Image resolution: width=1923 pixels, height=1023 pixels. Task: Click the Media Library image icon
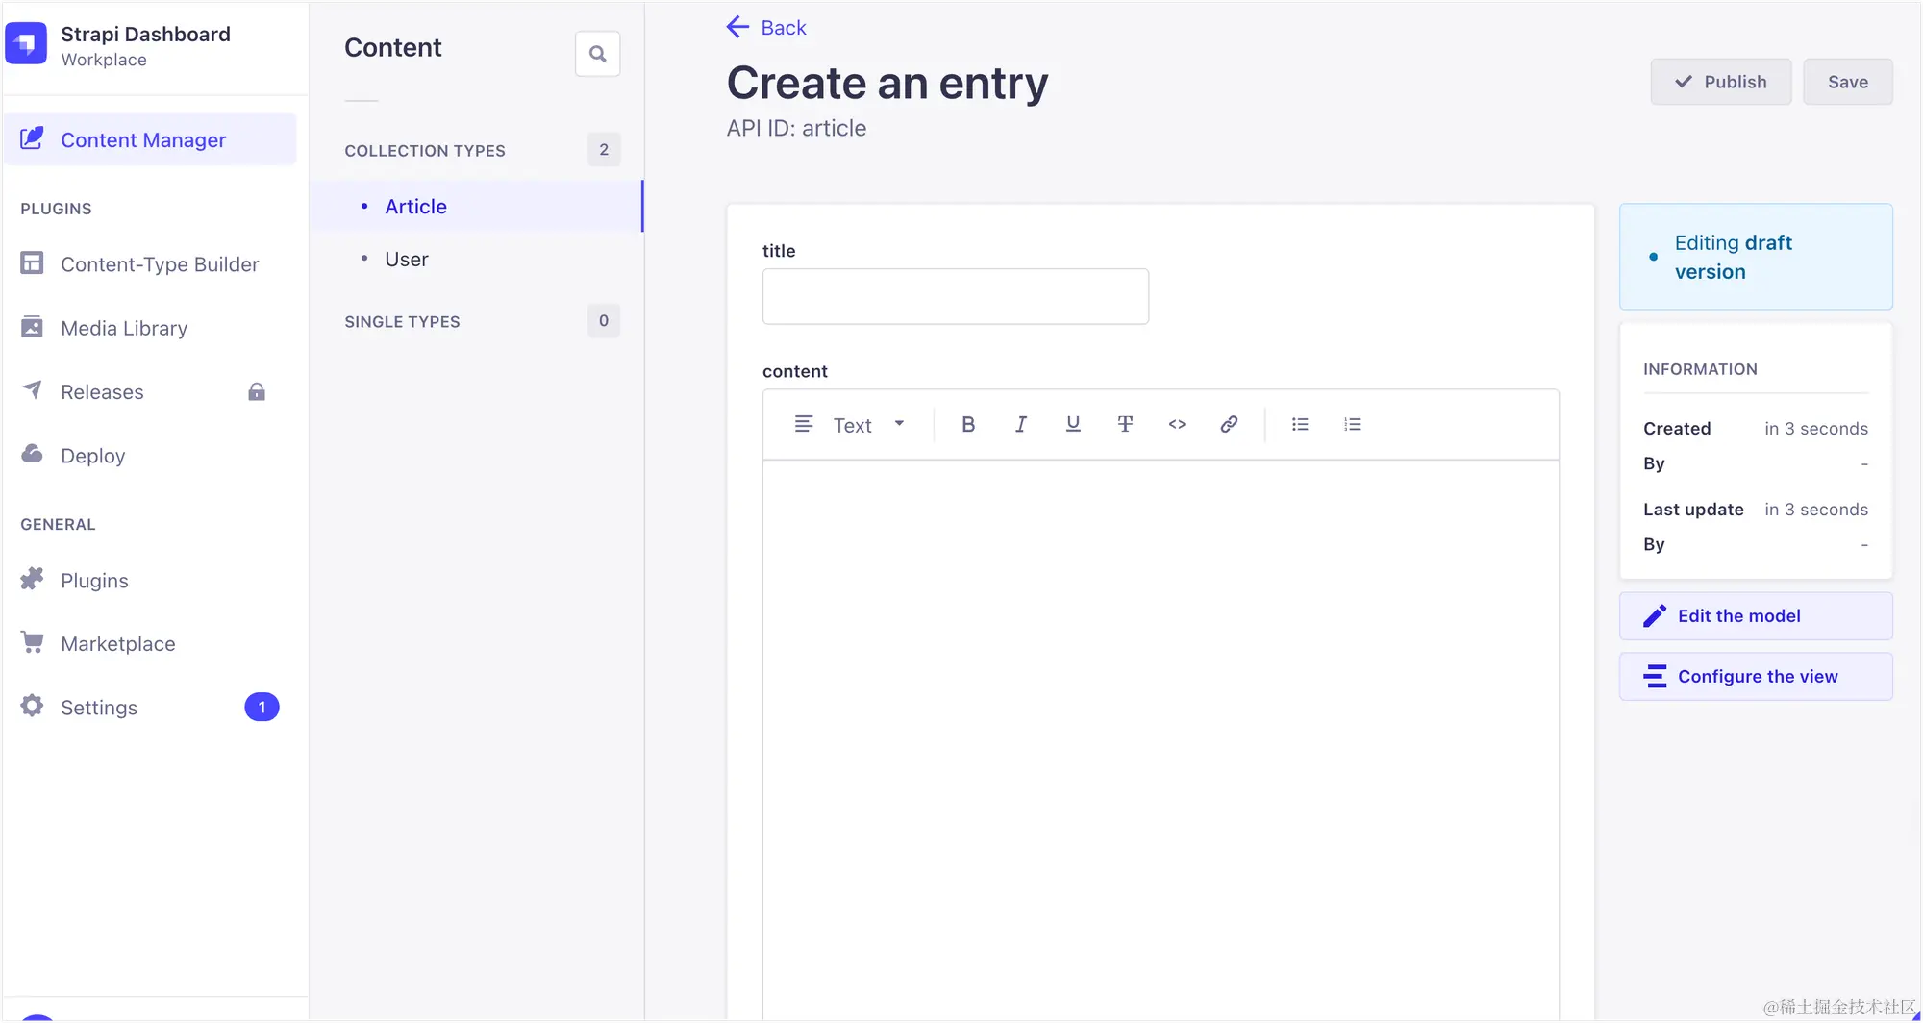click(x=32, y=327)
